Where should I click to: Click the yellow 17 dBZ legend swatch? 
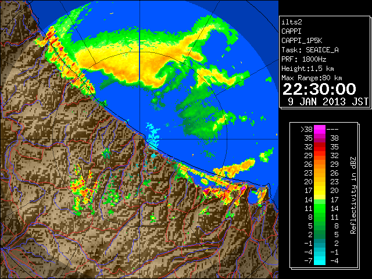(x=320, y=191)
